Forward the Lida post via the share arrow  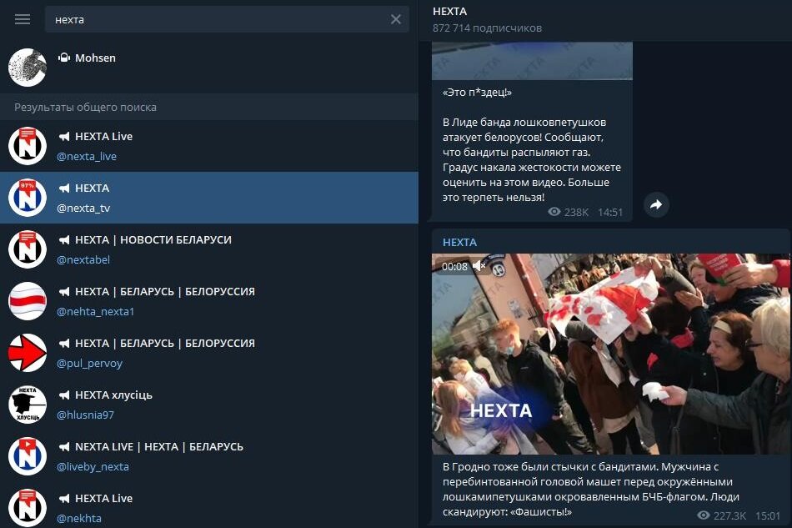(x=656, y=204)
